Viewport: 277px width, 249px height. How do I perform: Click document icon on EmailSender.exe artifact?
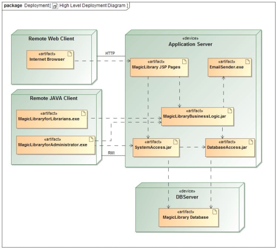point(248,62)
